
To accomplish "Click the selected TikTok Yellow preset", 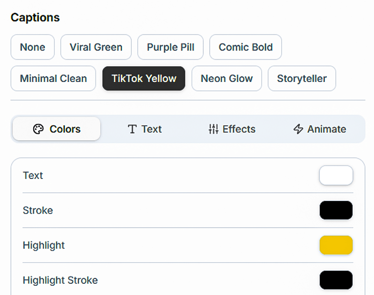I will (x=144, y=79).
